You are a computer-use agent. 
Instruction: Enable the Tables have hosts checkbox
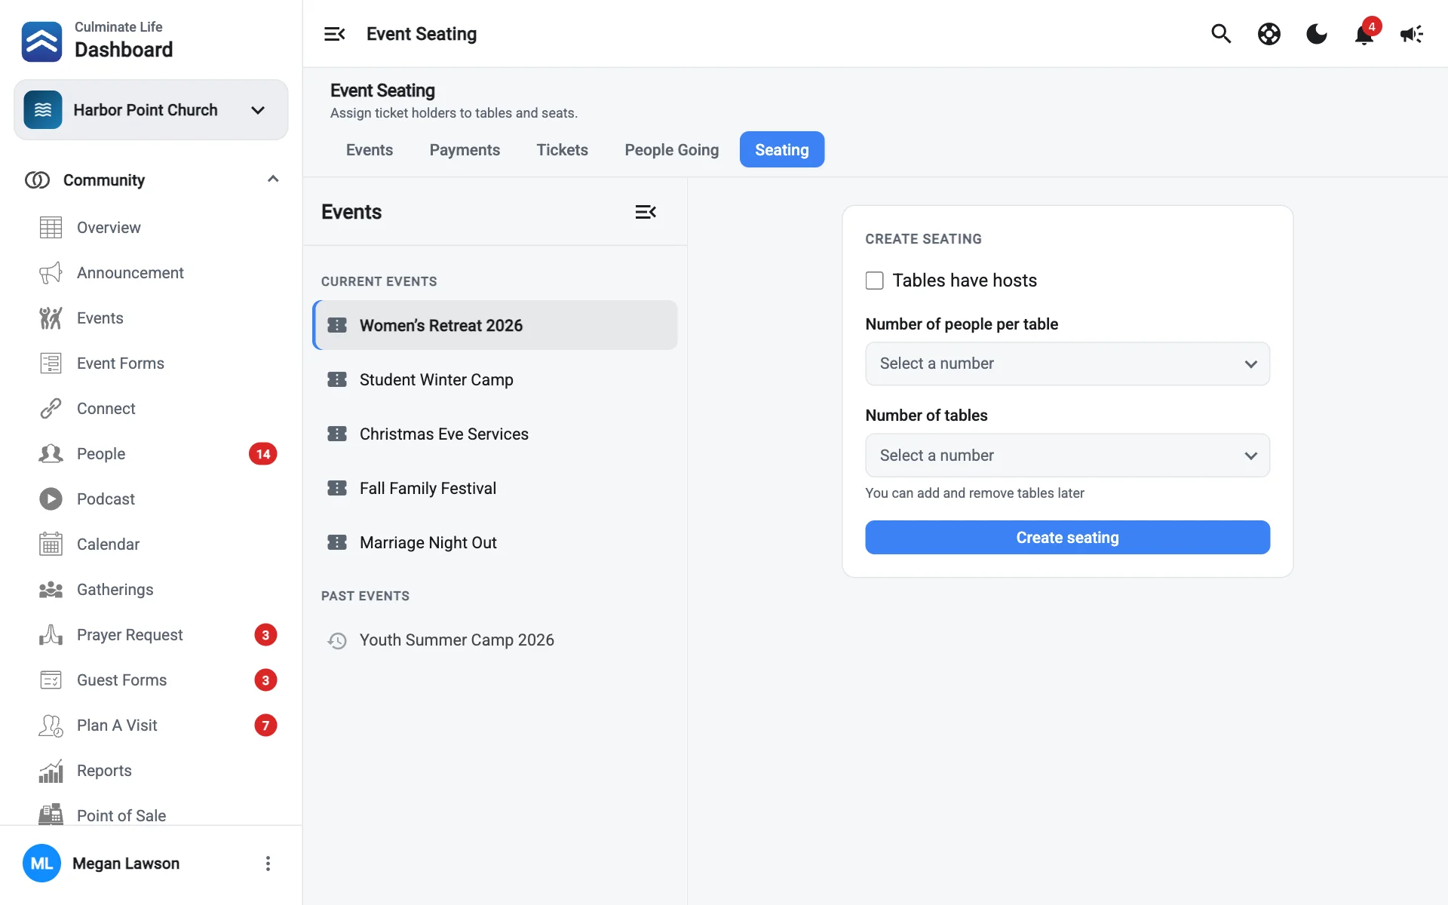coord(874,281)
